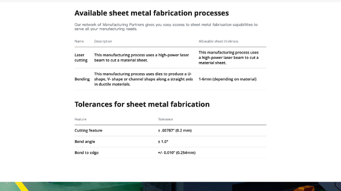
Task: Click the '1-6mm (depending on material)' cell
Action: pyautogui.click(x=228, y=79)
